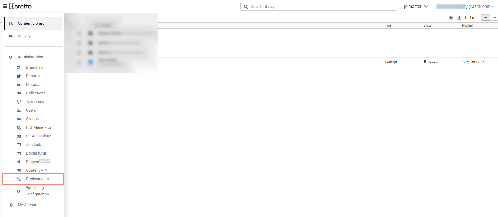Click the Deployments icon in sidebar
Image resolution: width=498 pixels, height=217 pixels.
(x=19, y=179)
